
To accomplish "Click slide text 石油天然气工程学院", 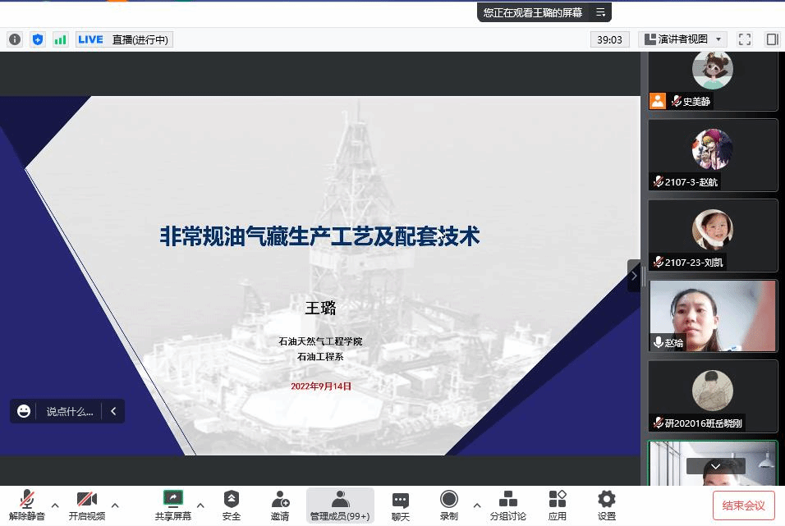I will [x=320, y=341].
